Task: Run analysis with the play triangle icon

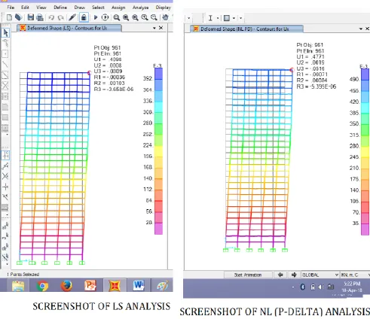Action: coord(96,17)
